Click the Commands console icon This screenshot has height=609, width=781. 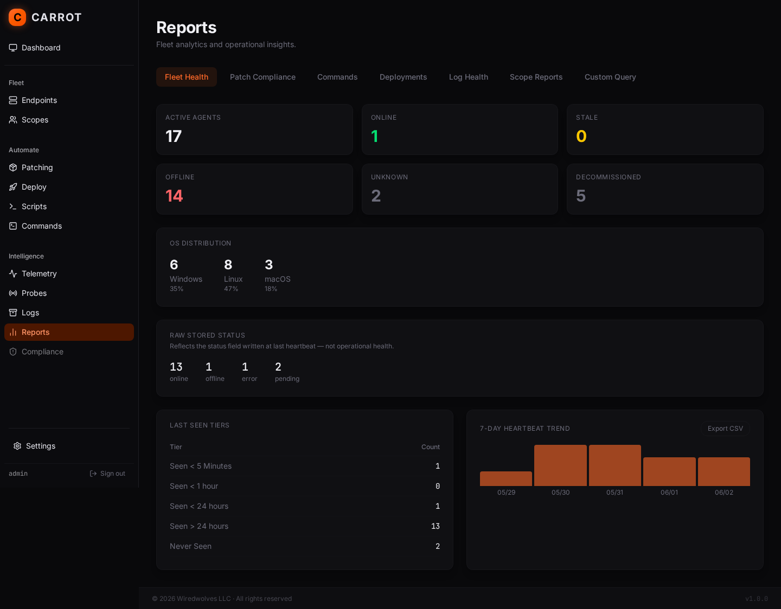point(13,226)
